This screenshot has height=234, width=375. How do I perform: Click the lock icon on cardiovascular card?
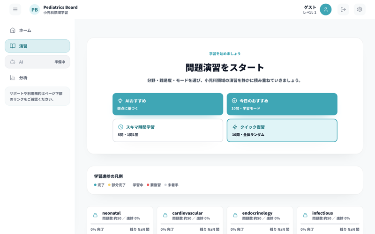click(x=165, y=215)
